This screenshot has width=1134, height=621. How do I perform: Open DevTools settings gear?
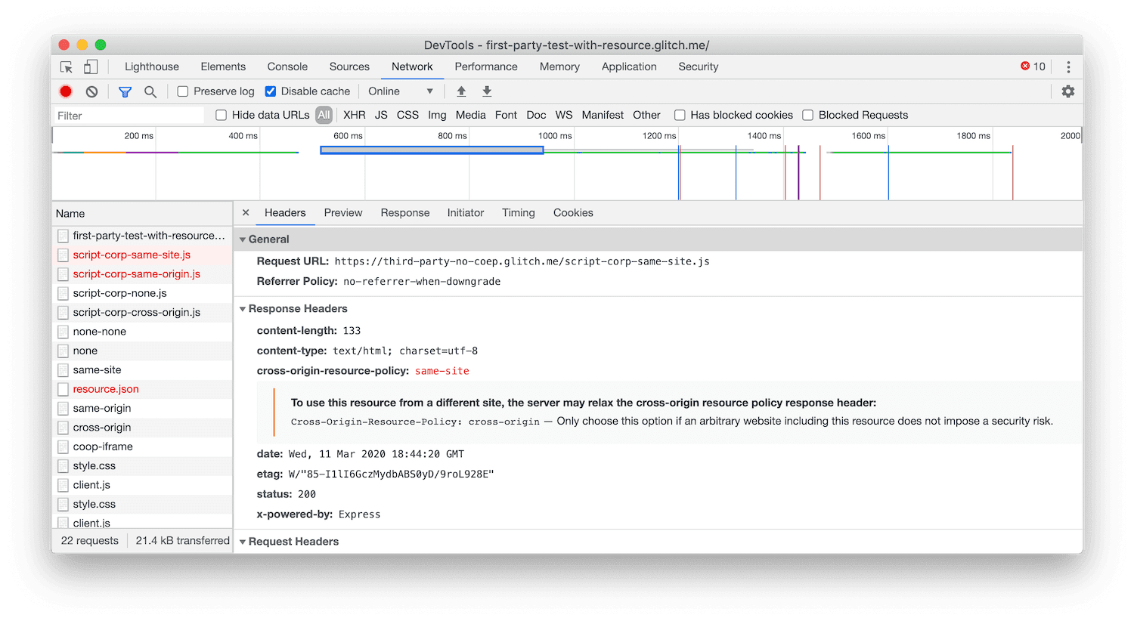click(x=1068, y=91)
